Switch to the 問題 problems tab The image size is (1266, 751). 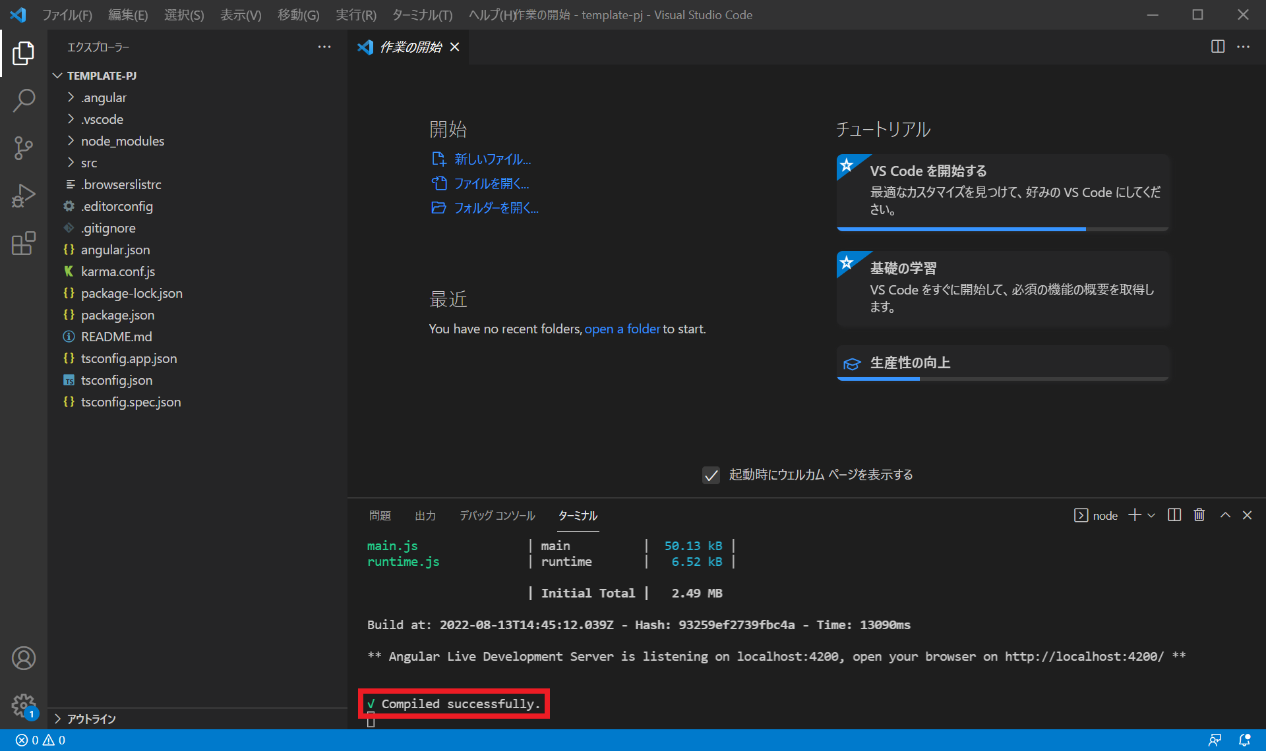[380, 515]
